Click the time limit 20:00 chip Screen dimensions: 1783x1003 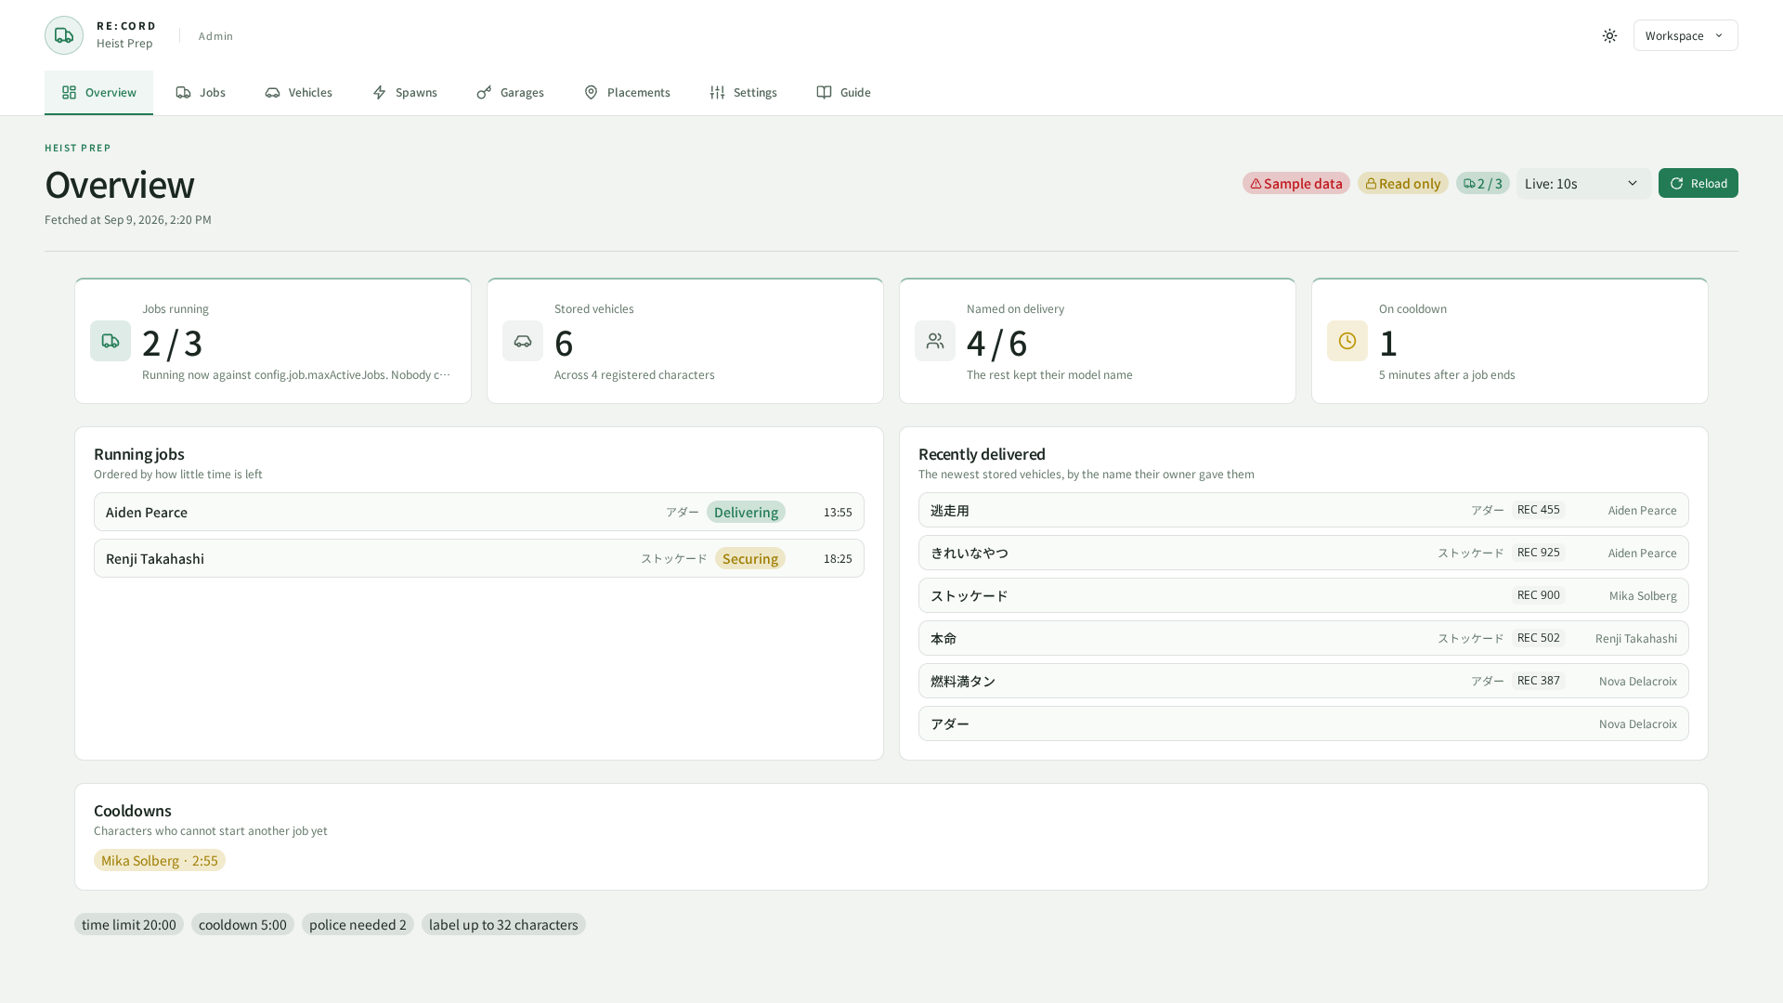(x=129, y=924)
